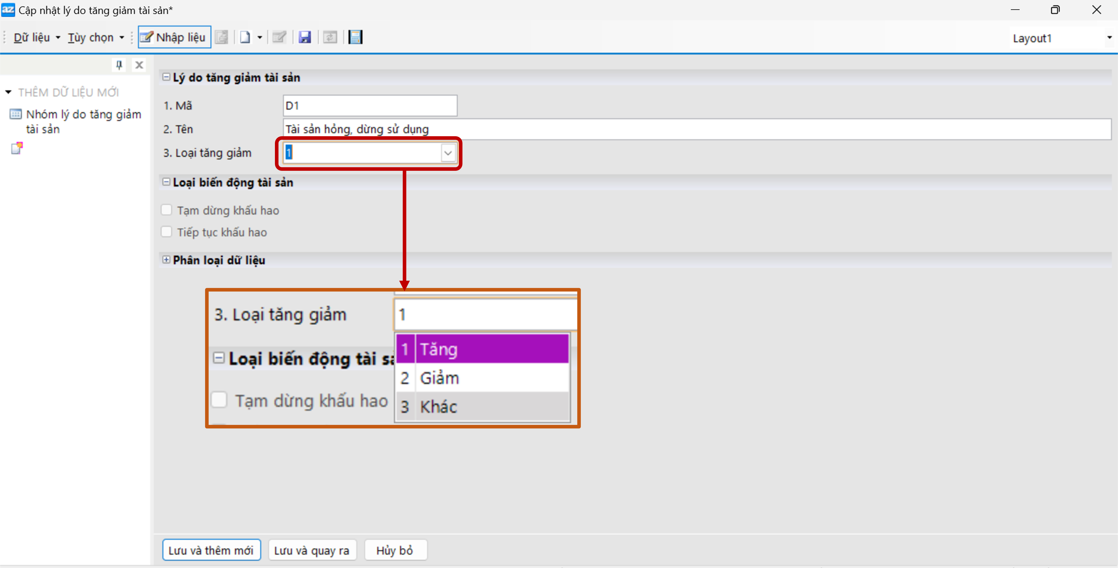Click the Hủy bỏ button
1118x568 pixels.
coord(395,550)
